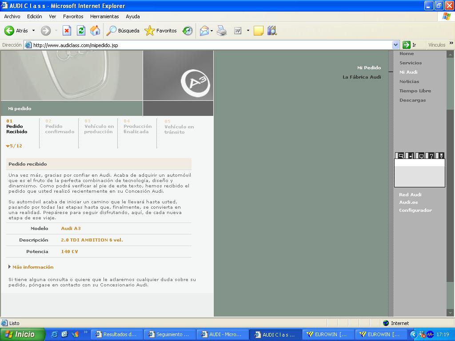The width and height of the screenshot is (455, 341).
Task: Select the 03 Vehículo en producción step
Action: (x=99, y=127)
